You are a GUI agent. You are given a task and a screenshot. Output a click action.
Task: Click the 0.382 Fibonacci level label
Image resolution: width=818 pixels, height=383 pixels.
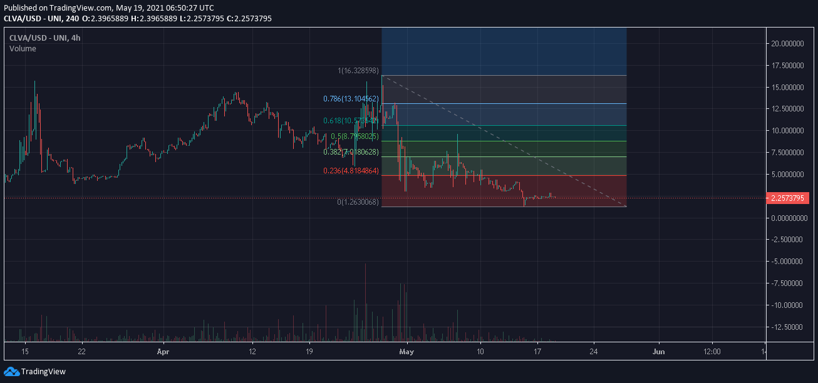coord(351,152)
